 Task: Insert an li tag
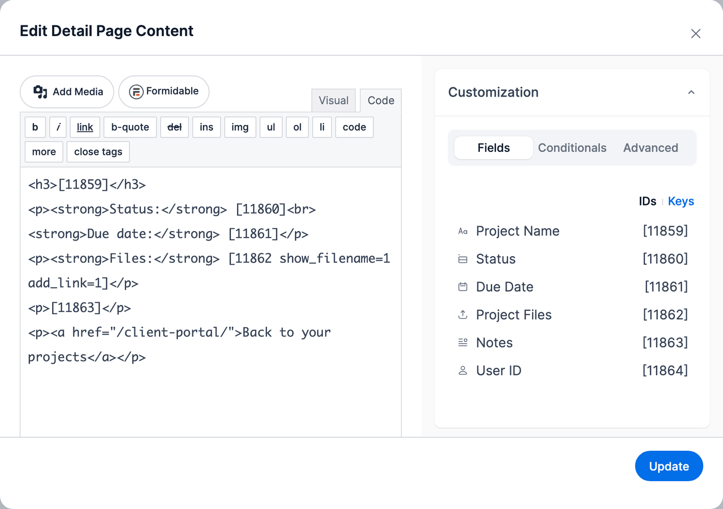tap(322, 127)
